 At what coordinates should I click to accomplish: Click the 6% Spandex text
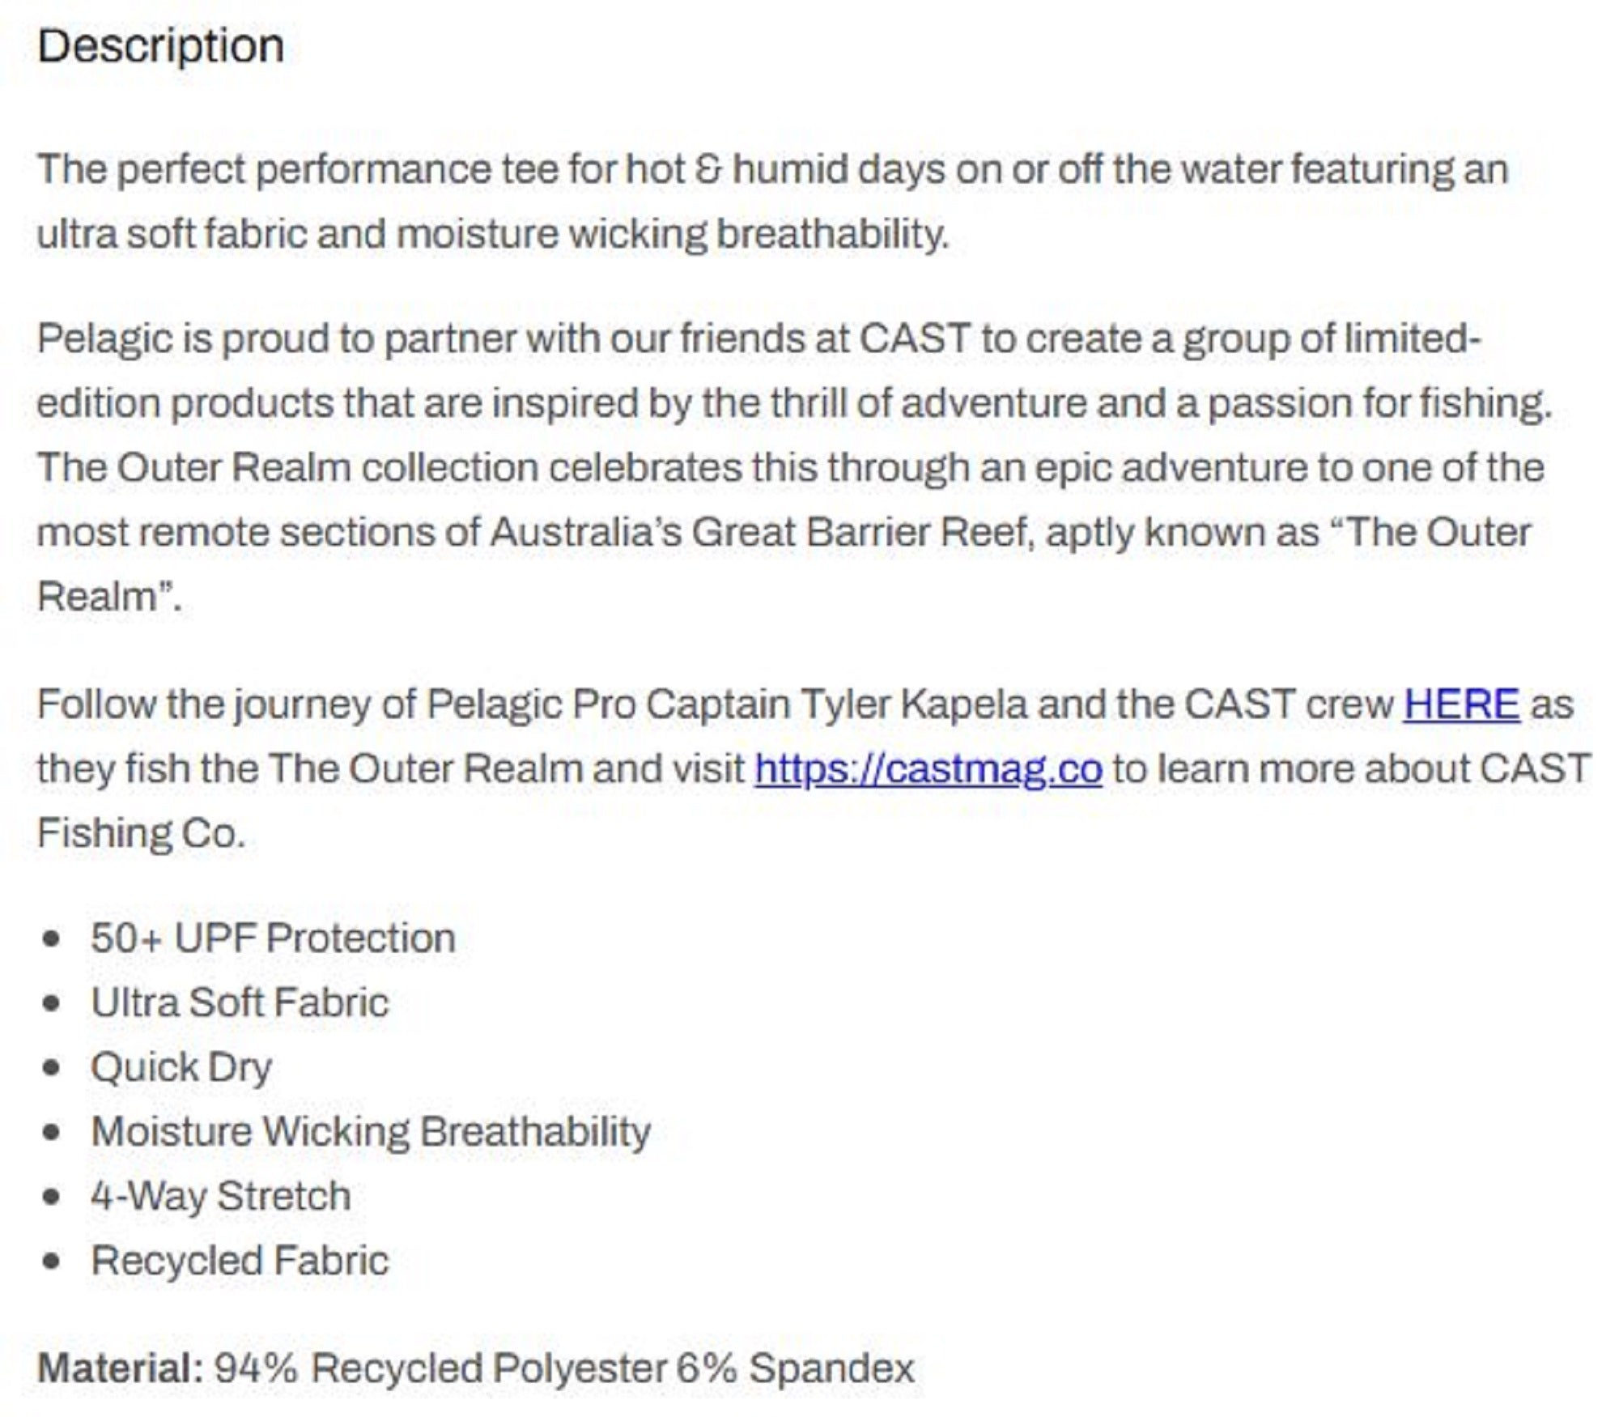point(795,1368)
